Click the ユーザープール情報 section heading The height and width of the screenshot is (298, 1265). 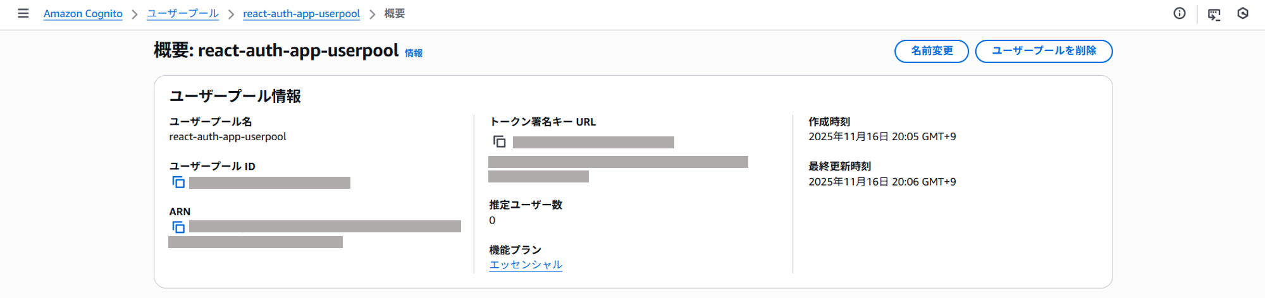(x=235, y=96)
